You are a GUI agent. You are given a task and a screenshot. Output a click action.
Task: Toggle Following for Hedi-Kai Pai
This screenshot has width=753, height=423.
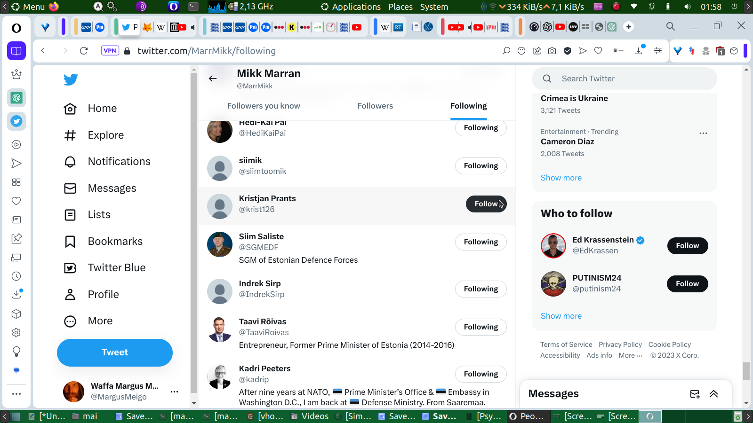click(481, 128)
